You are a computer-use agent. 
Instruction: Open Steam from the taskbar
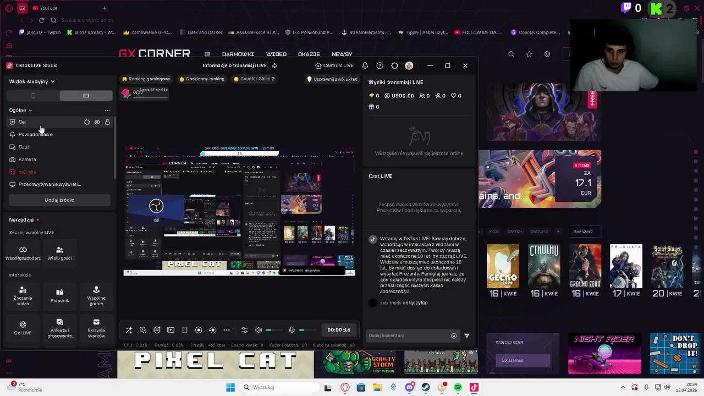pyautogui.click(x=426, y=387)
